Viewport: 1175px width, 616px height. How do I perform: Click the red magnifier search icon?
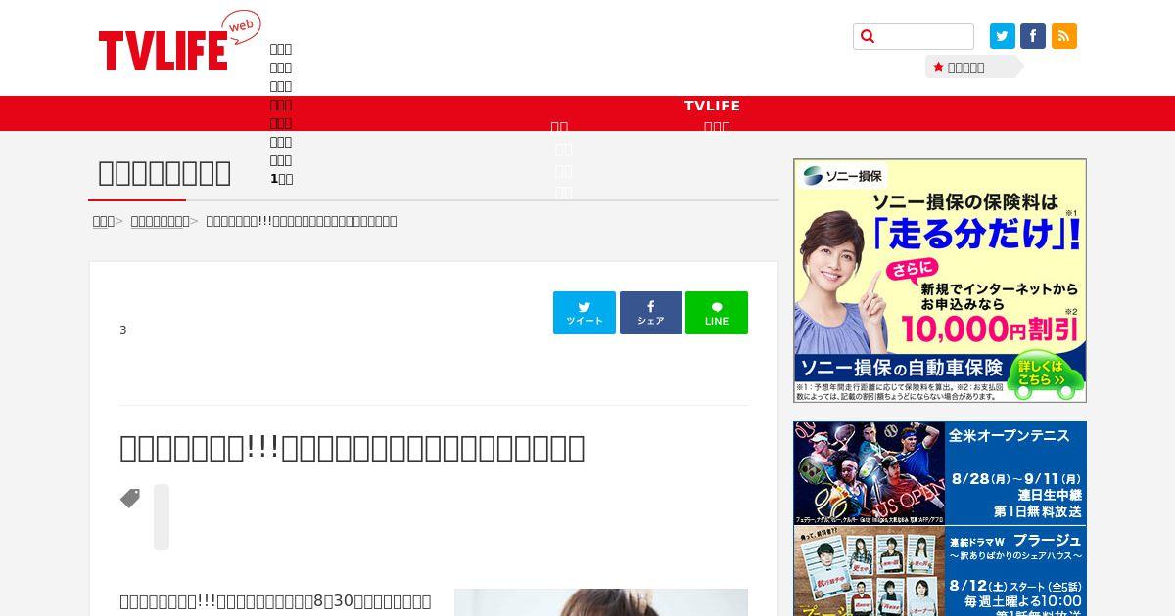867,37
